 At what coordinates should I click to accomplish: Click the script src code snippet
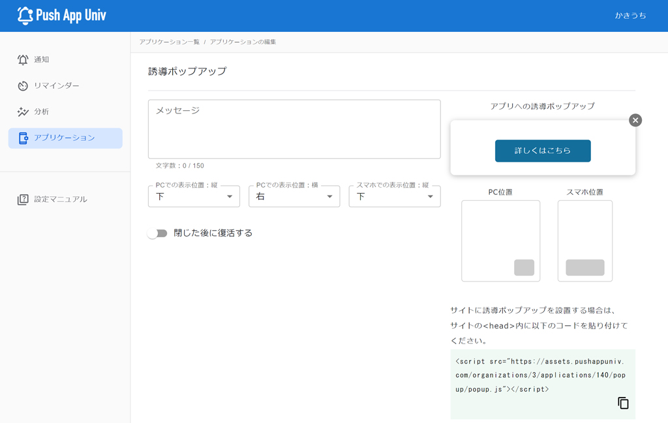[x=540, y=375]
